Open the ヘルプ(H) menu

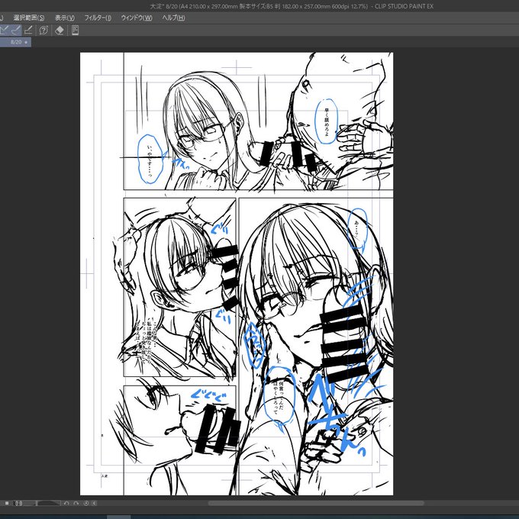coord(173,18)
